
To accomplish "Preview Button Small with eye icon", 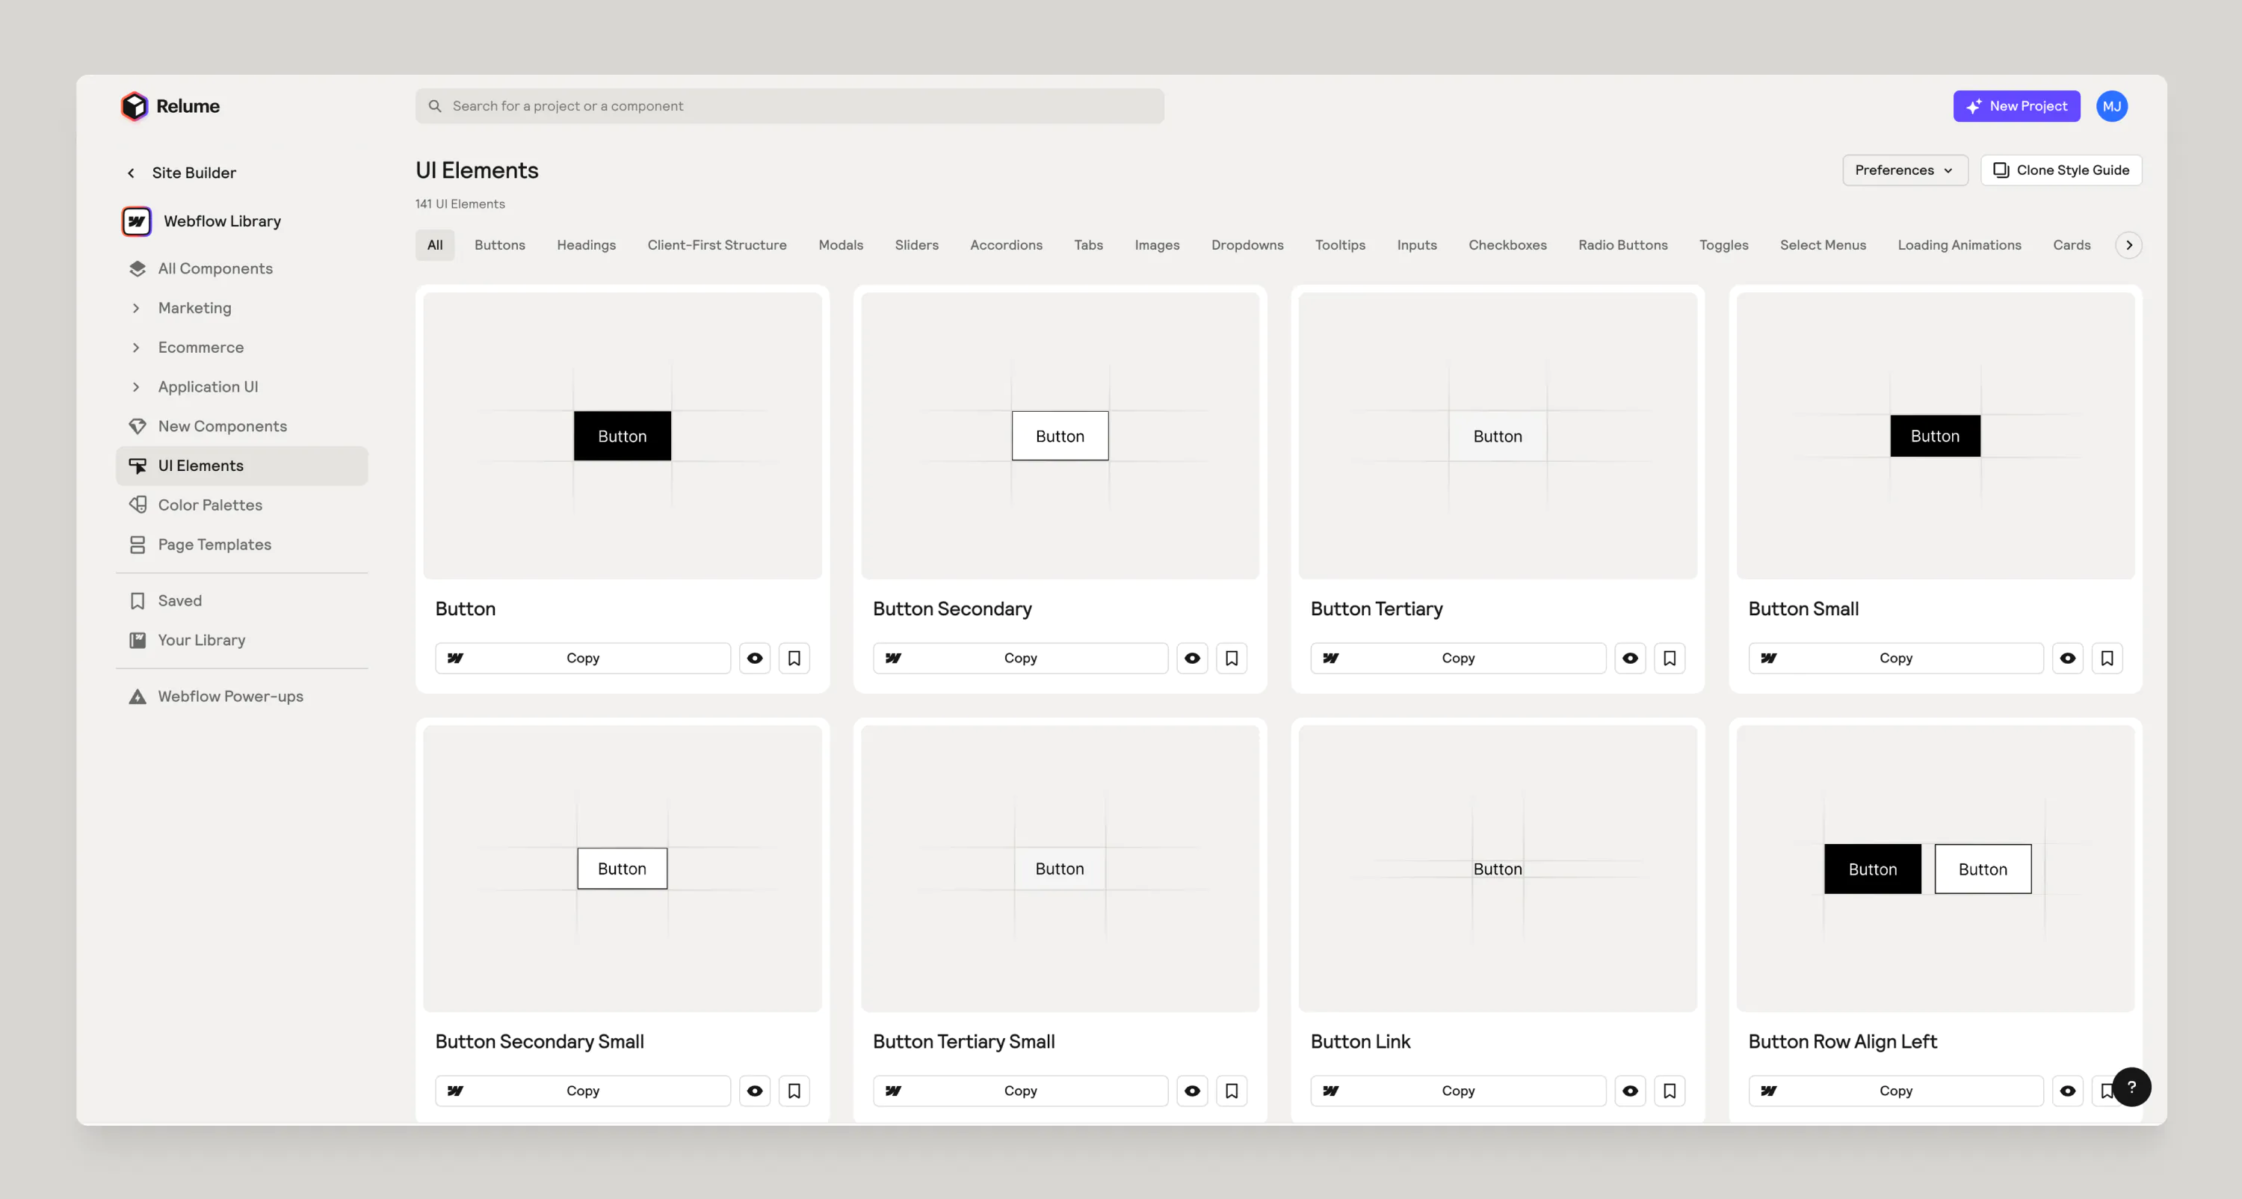I will click(x=2068, y=659).
